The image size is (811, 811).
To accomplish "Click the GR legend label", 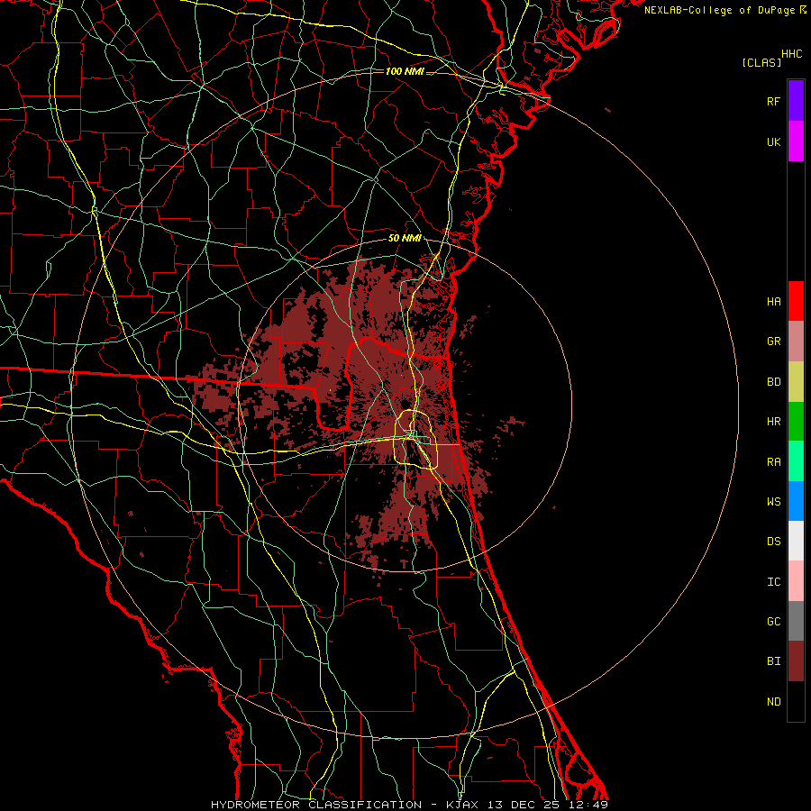I will [x=773, y=342].
